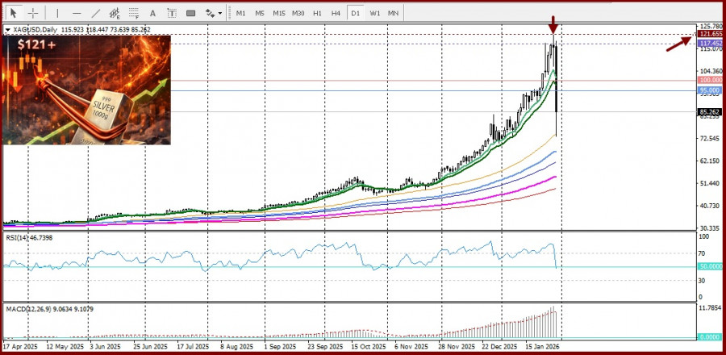
Task: Click the red 100.000 price level label
Action: (710, 81)
